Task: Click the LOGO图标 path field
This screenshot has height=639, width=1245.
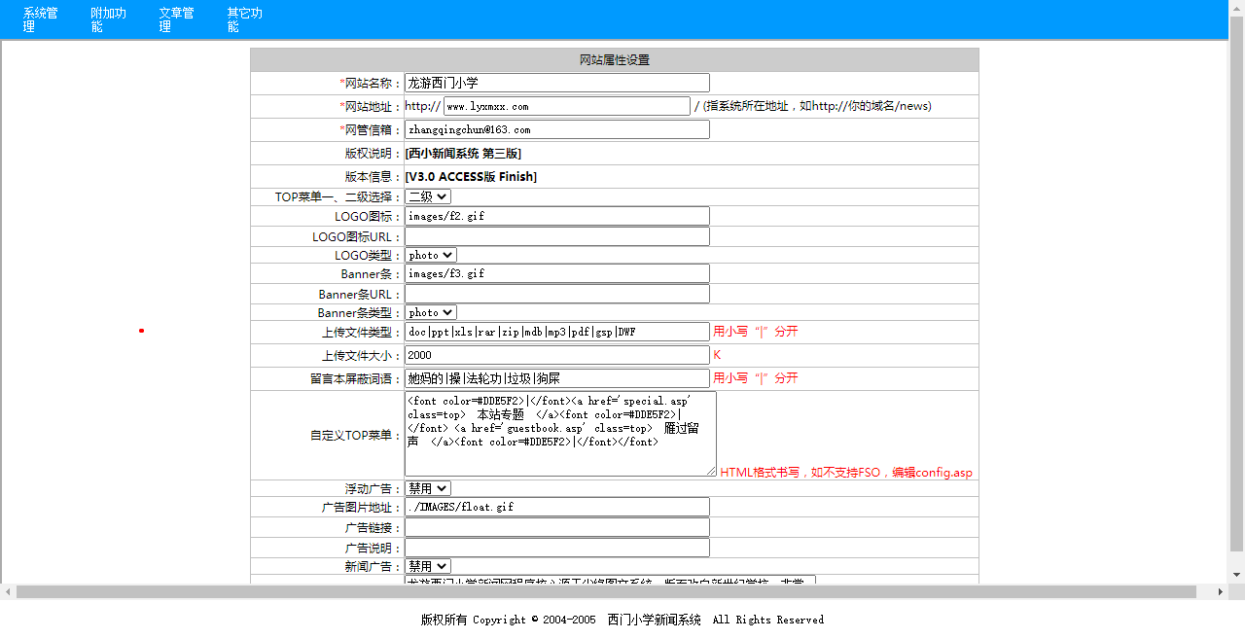Action: (557, 216)
